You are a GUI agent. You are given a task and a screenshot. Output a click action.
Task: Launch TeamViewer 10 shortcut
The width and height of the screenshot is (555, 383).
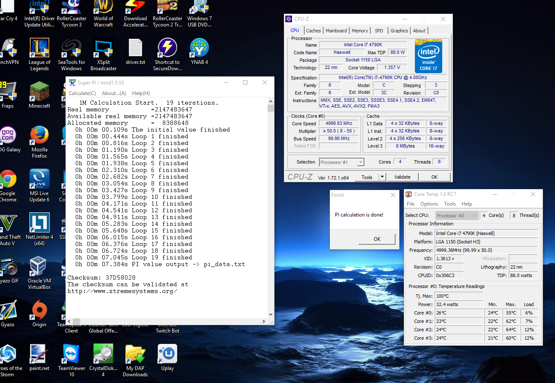72,361
